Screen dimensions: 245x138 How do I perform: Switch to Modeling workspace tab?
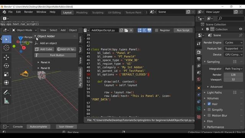pos(82,13)
